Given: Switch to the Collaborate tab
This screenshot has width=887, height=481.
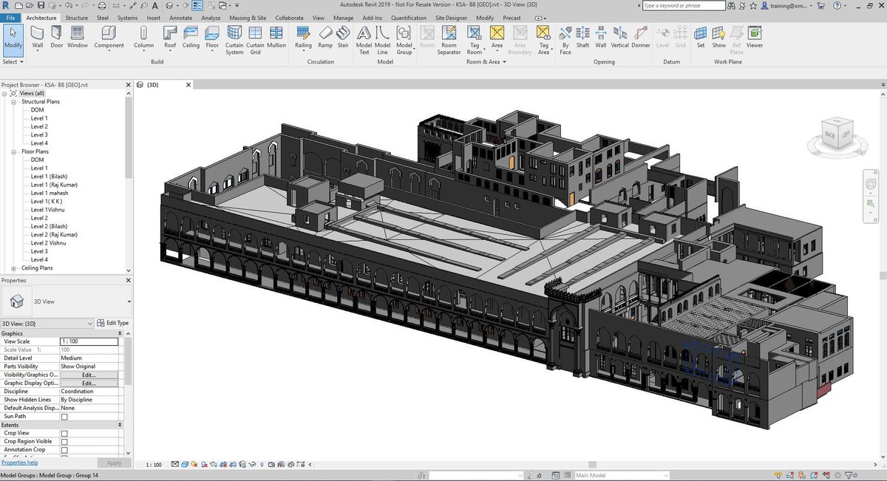Looking at the screenshot, I should (290, 17).
